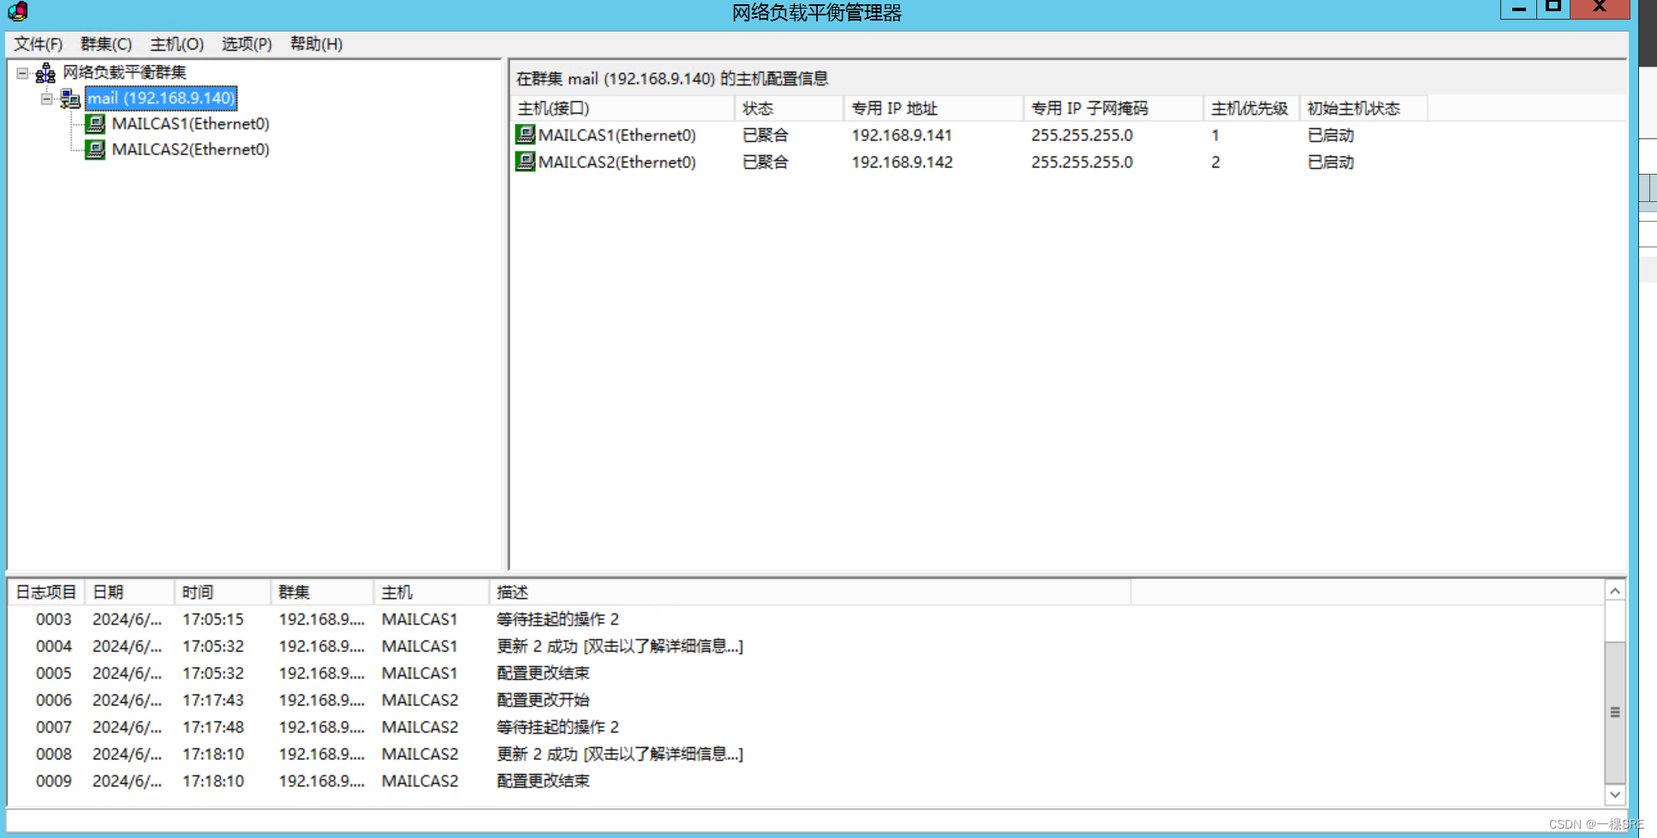The height and width of the screenshot is (838, 1657).
Task: Click log scrollbar down arrow
Action: tap(1614, 794)
